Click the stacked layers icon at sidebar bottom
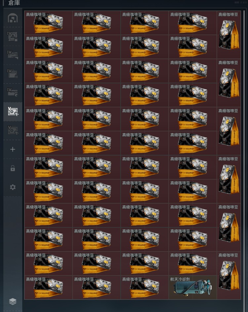The image size is (248, 312). tap(13, 301)
